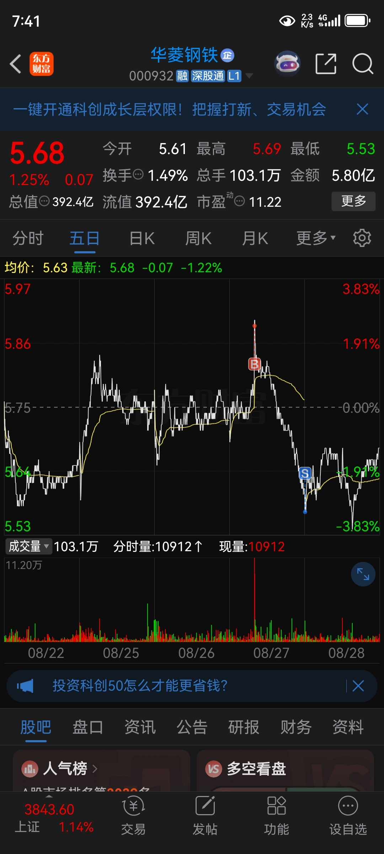Open the Eastmoney logo icon
The width and height of the screenshot is (384, 854).
(x=42, y=64)
